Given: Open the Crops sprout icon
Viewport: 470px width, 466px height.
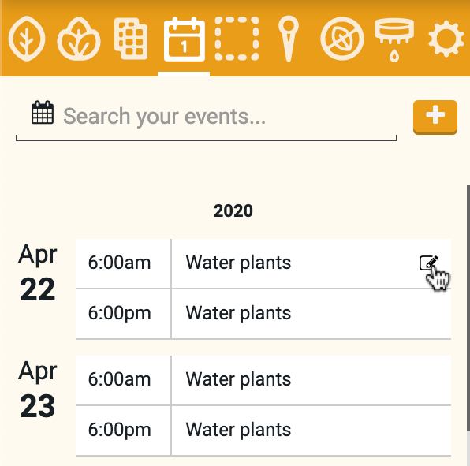Looking at the screenshot, I should coord(79,39).
